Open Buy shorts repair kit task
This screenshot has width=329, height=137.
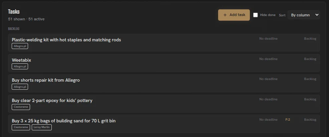click(164, 83)
